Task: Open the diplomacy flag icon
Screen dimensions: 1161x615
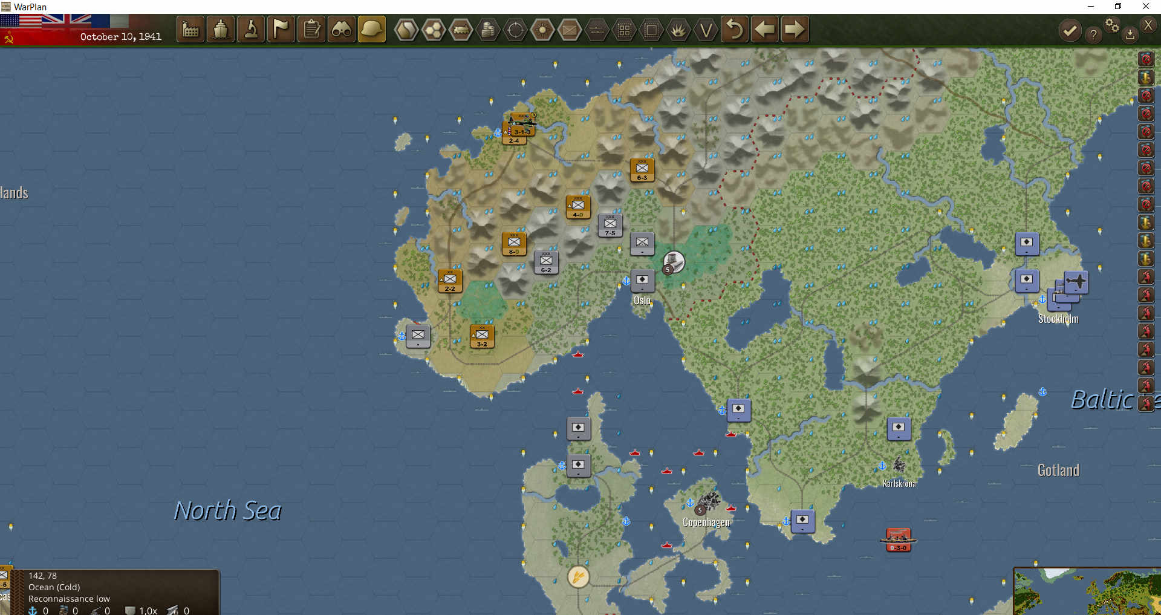Action: [x=281, y=30]
